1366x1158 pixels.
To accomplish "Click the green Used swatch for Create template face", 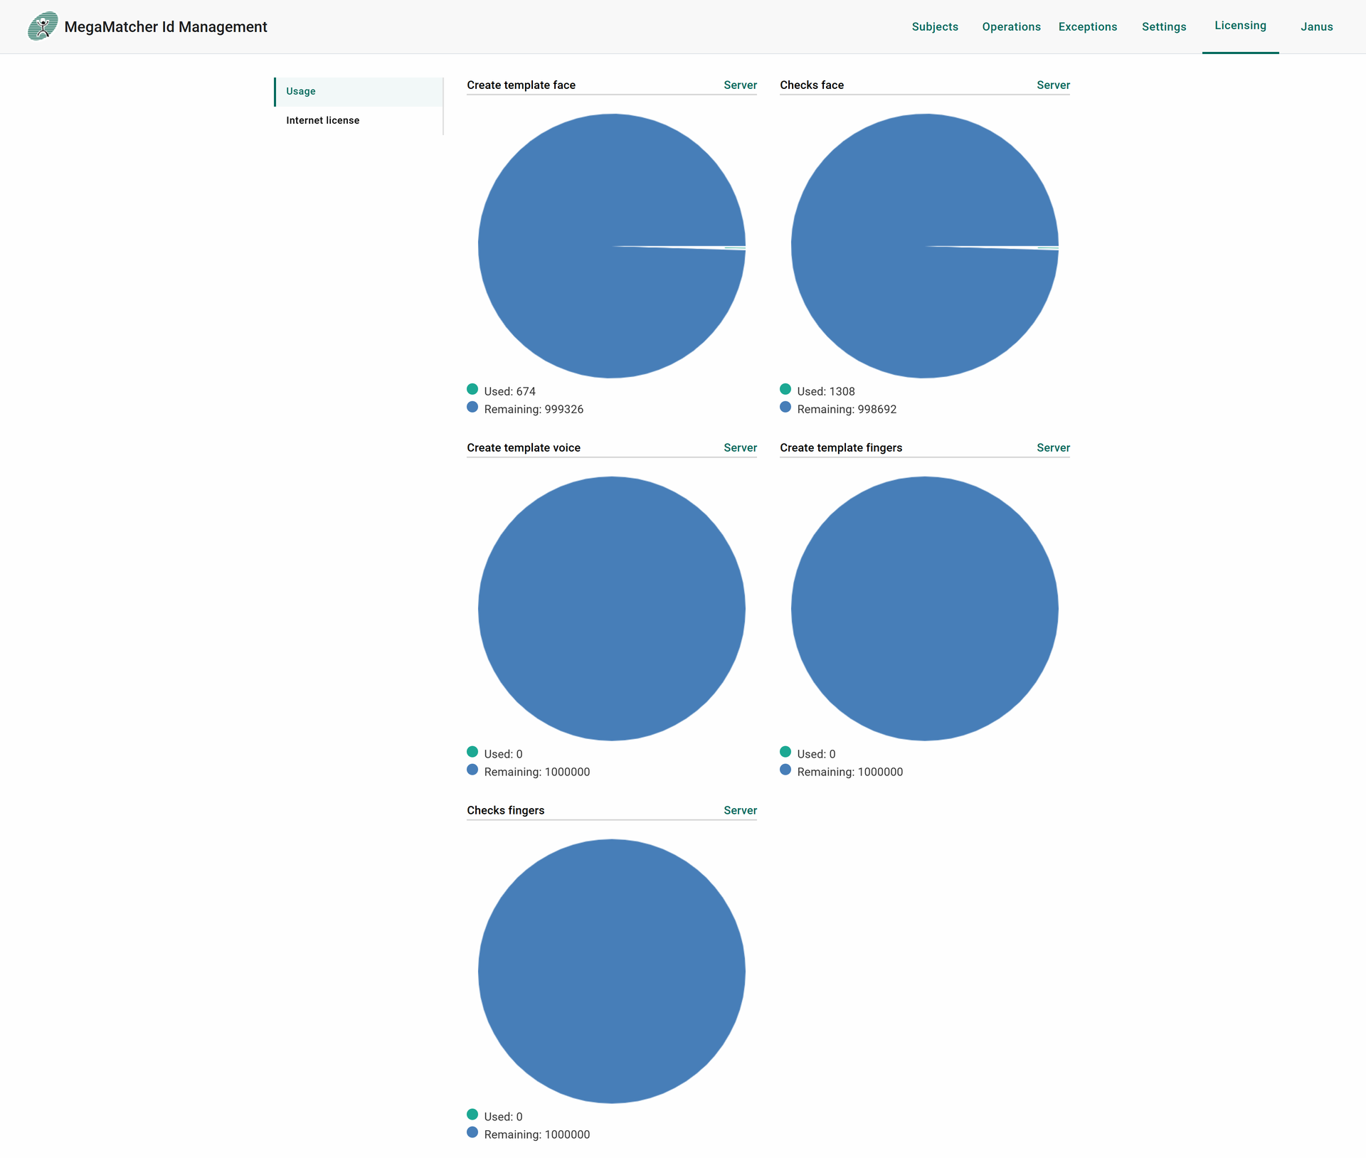I will [x=472, y=389].
